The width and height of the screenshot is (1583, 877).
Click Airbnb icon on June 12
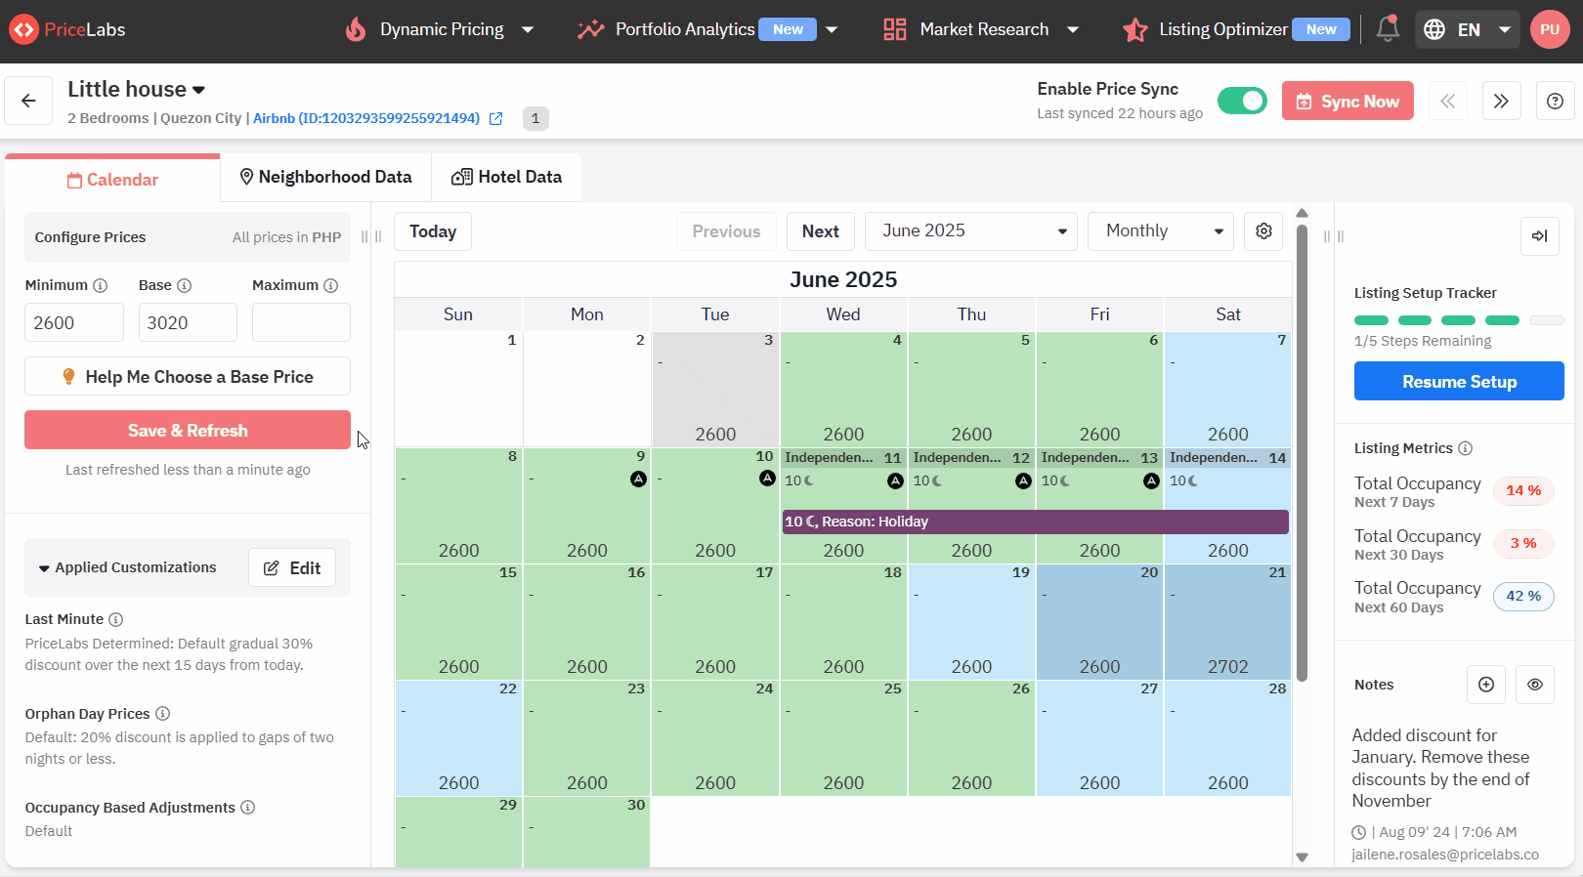(x=1023, y=480)
